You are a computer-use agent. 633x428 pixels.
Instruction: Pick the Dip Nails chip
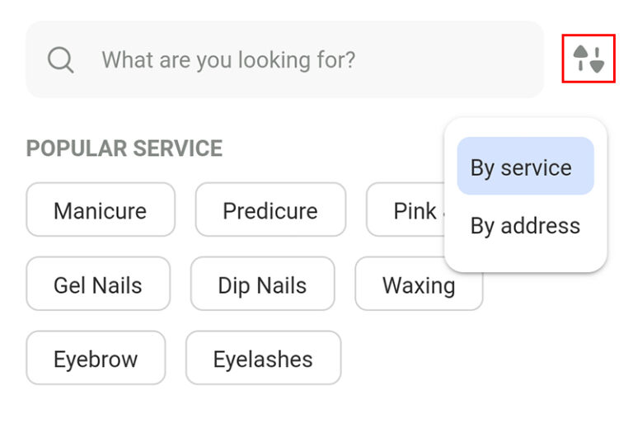pos(262,284)
